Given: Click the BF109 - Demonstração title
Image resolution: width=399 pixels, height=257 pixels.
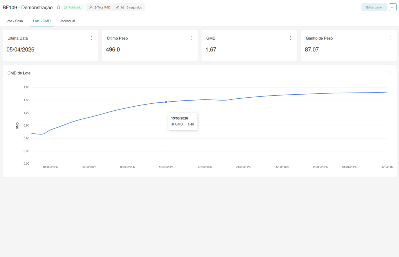Looking at the screenshot, I should click(x=28, y=7).
